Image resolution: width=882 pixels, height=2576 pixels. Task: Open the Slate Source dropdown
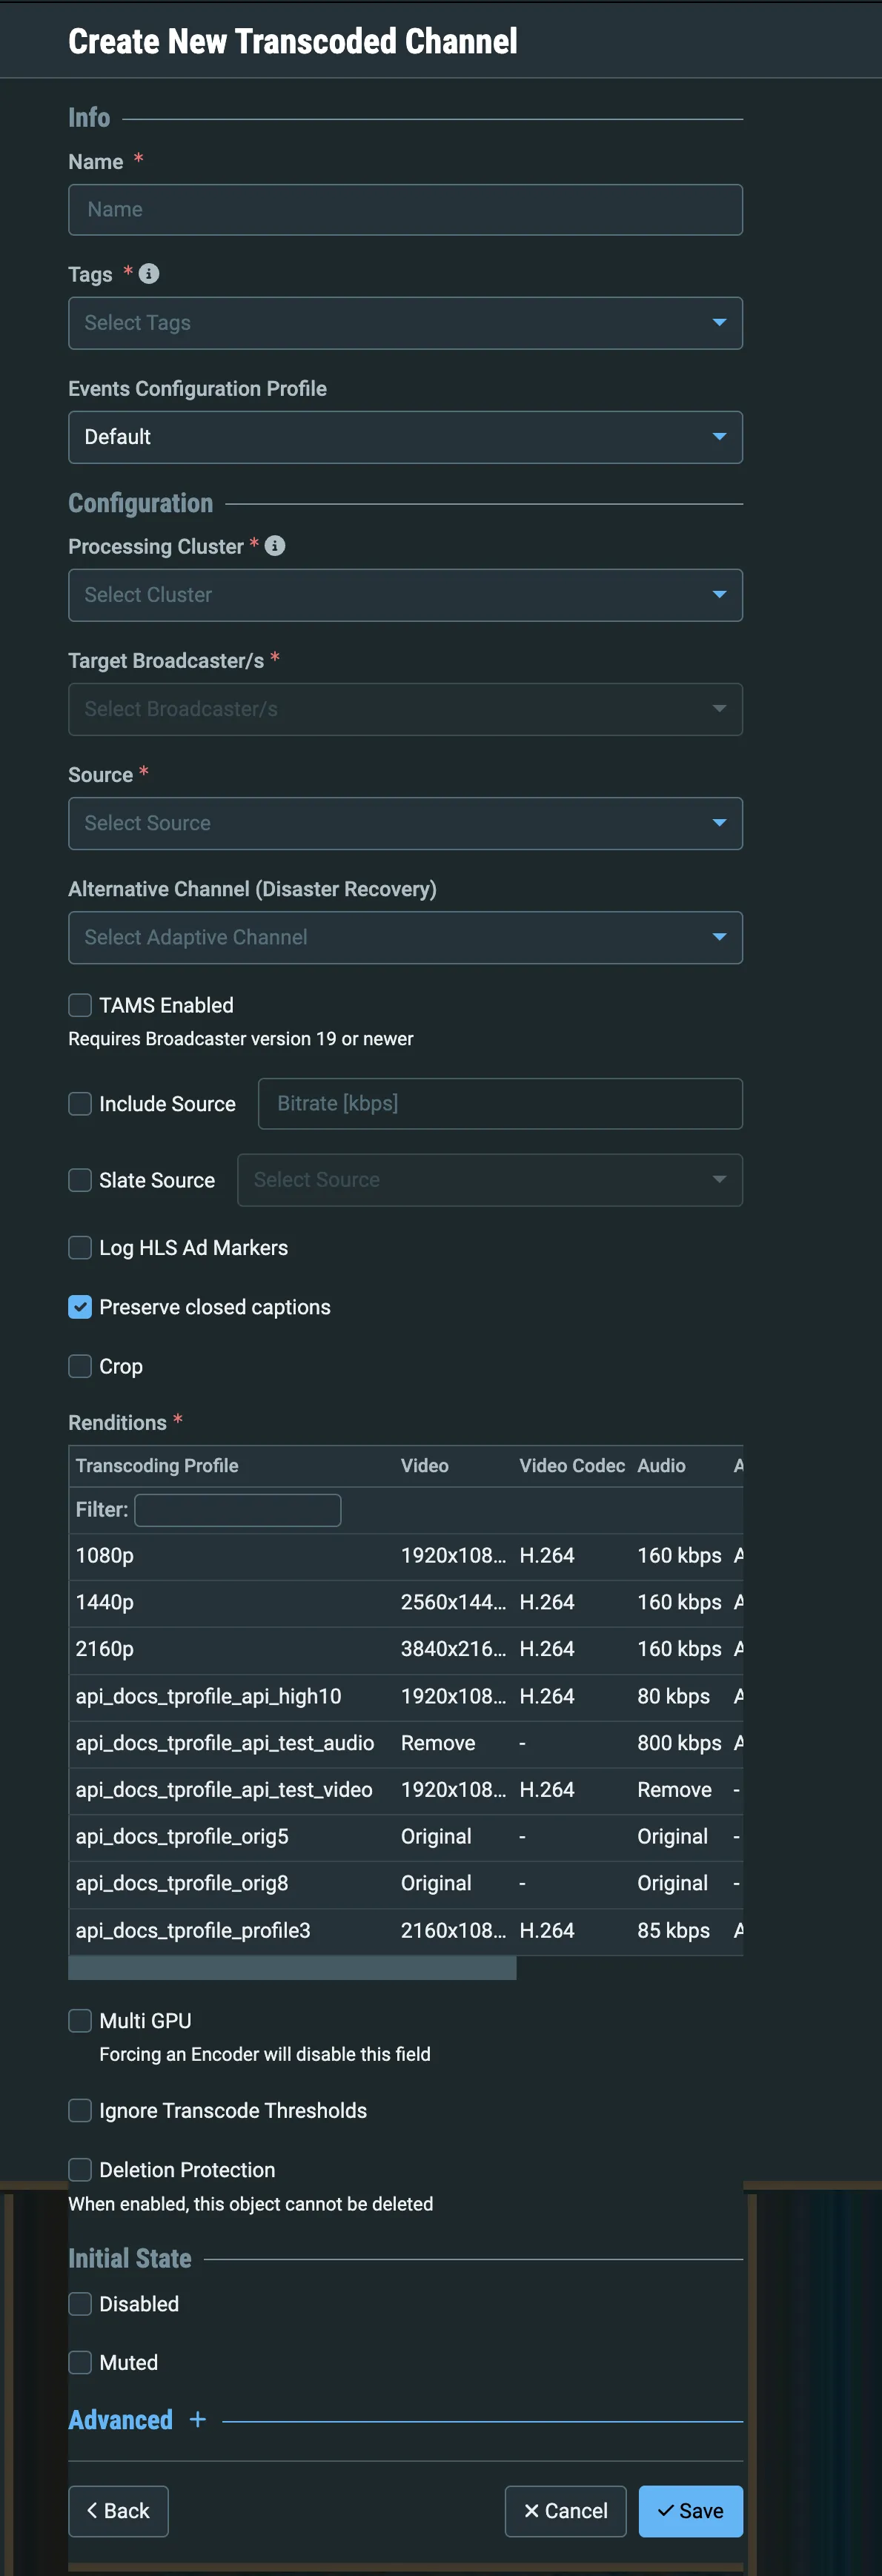click(490, 1180)
